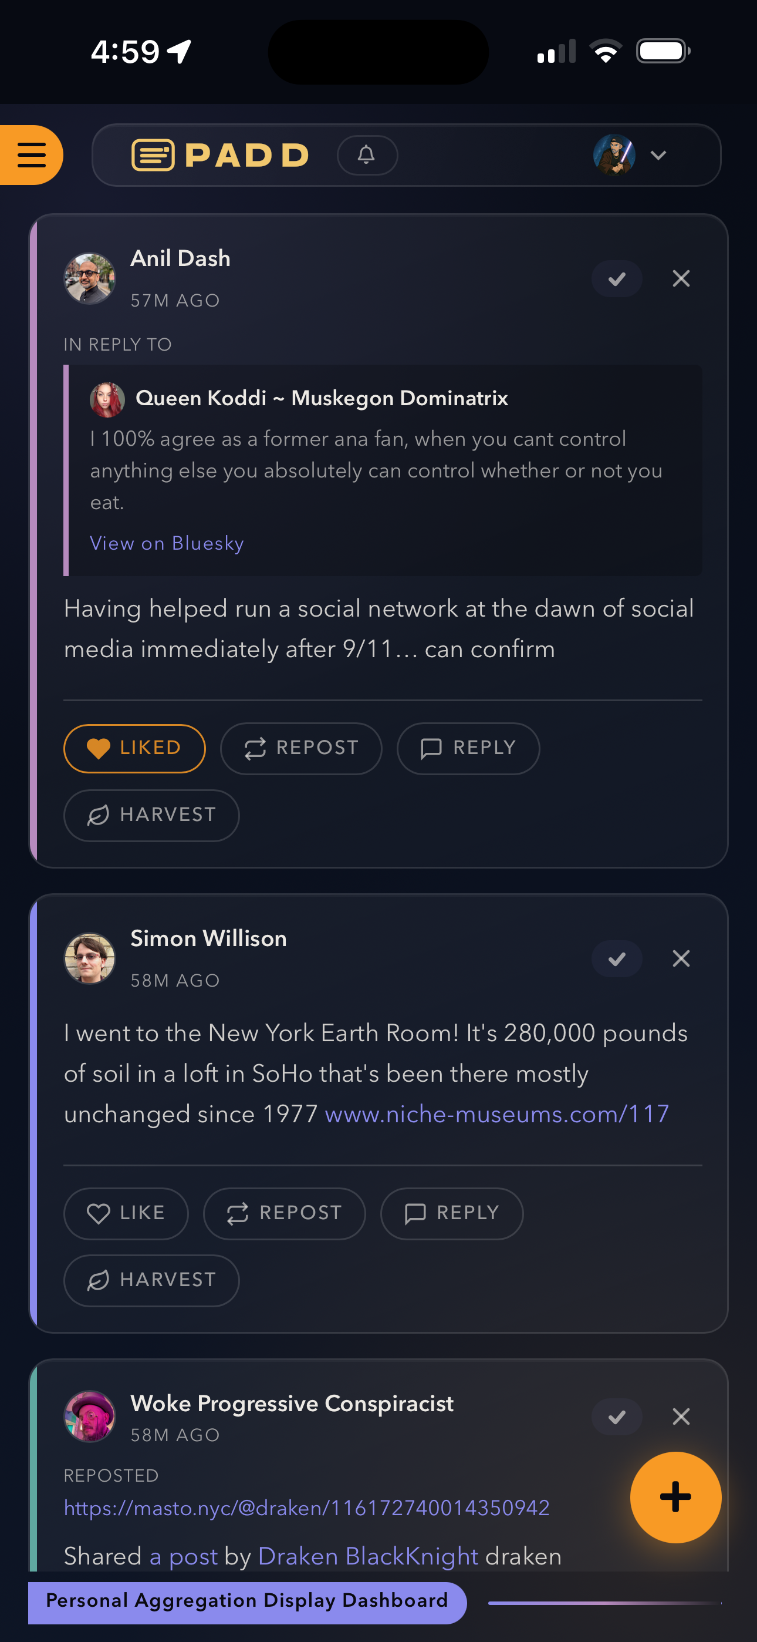Tap the Personal Aggregation Display Dashboard label

tap(246, 1600)
